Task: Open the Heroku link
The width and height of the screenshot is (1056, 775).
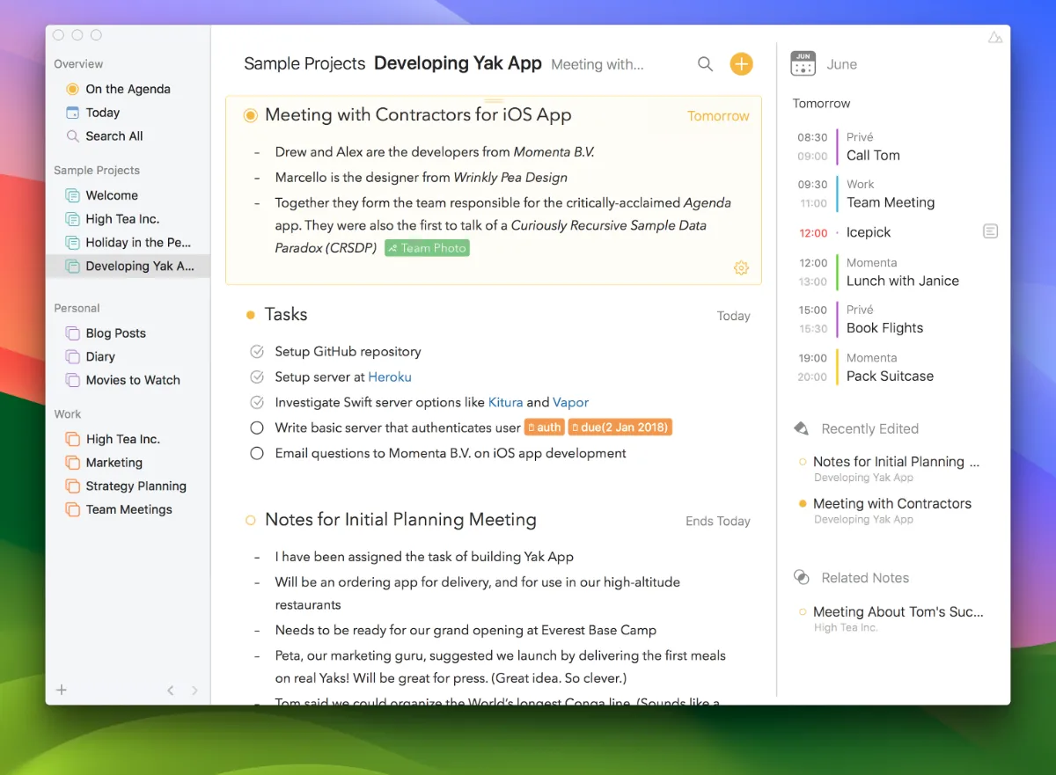Action: [390, 377]
